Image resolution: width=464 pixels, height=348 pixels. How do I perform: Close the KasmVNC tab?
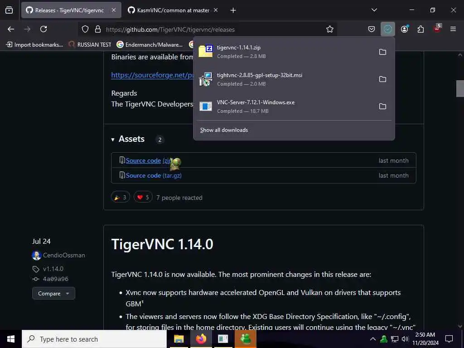tap(216, 10)
